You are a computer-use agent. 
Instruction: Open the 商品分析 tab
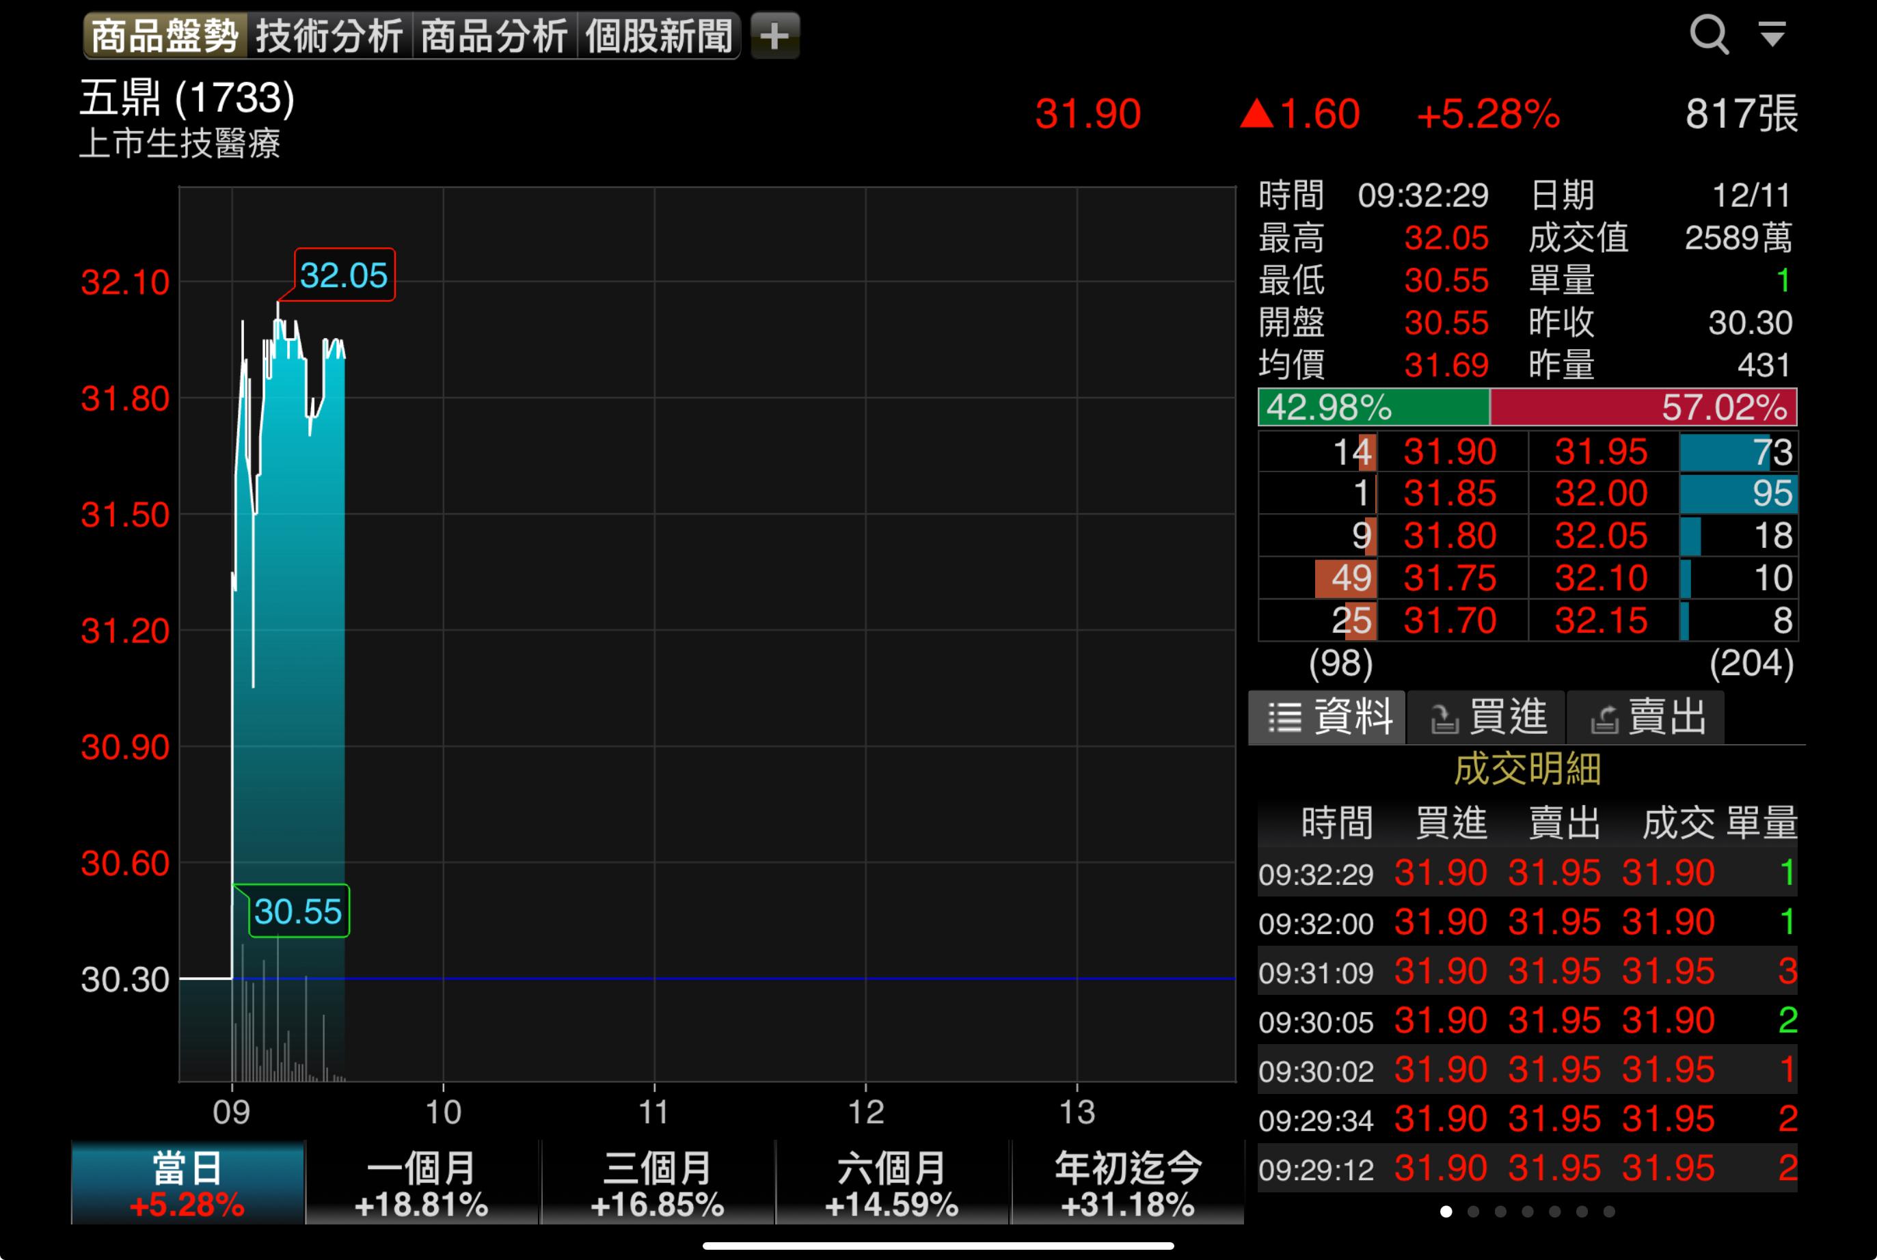coord(494,36)
